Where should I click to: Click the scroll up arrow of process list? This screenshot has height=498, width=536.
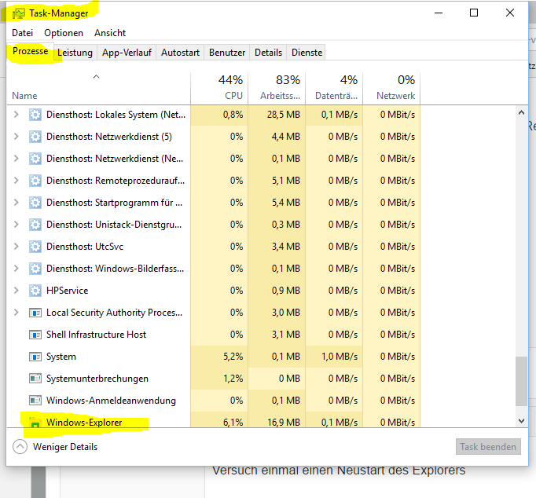(521, 112)
